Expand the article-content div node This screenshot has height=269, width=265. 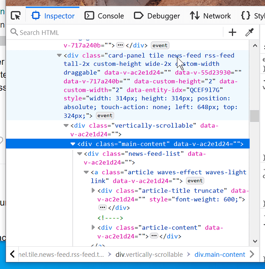click(x=93, y=228)
